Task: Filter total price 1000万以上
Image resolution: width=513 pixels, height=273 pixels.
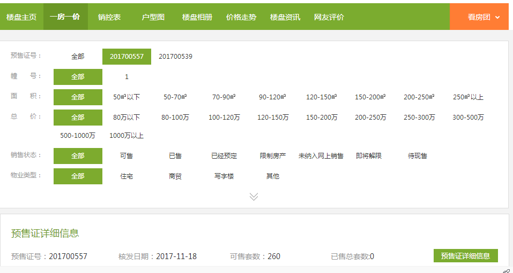Action: click(x=127, y=136)
